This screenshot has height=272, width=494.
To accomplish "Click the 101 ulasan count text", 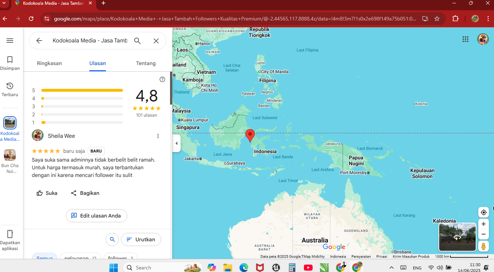I will (x=147, y=115).
